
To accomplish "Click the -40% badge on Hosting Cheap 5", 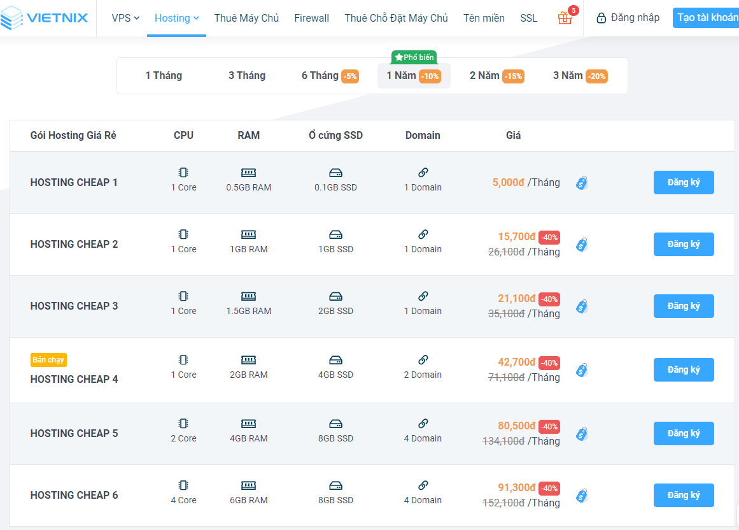I will 549,426.
